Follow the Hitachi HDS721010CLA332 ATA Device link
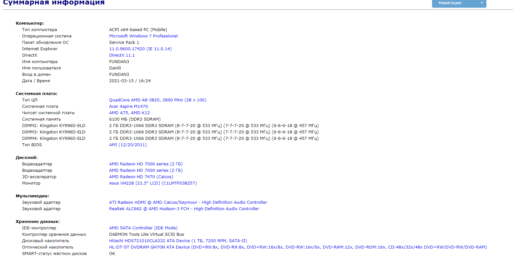The width and height of the screenshot is (513, 261). (x=178, y=241)
